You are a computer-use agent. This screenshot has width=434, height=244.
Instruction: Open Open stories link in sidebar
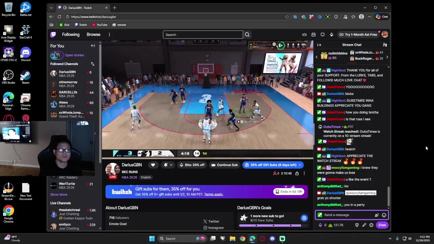tap(74, 55)
